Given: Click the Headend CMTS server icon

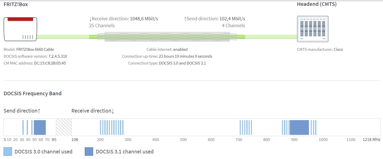Looking at the screenshot, I should [313, 29].
